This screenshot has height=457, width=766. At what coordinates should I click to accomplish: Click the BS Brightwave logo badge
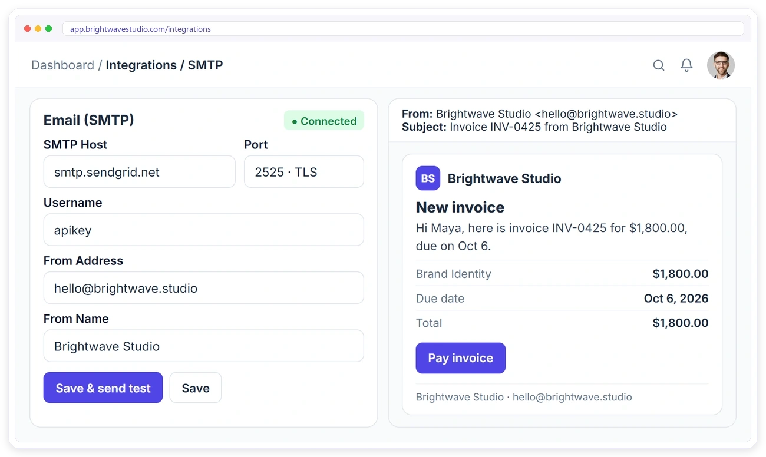(428, 178)
